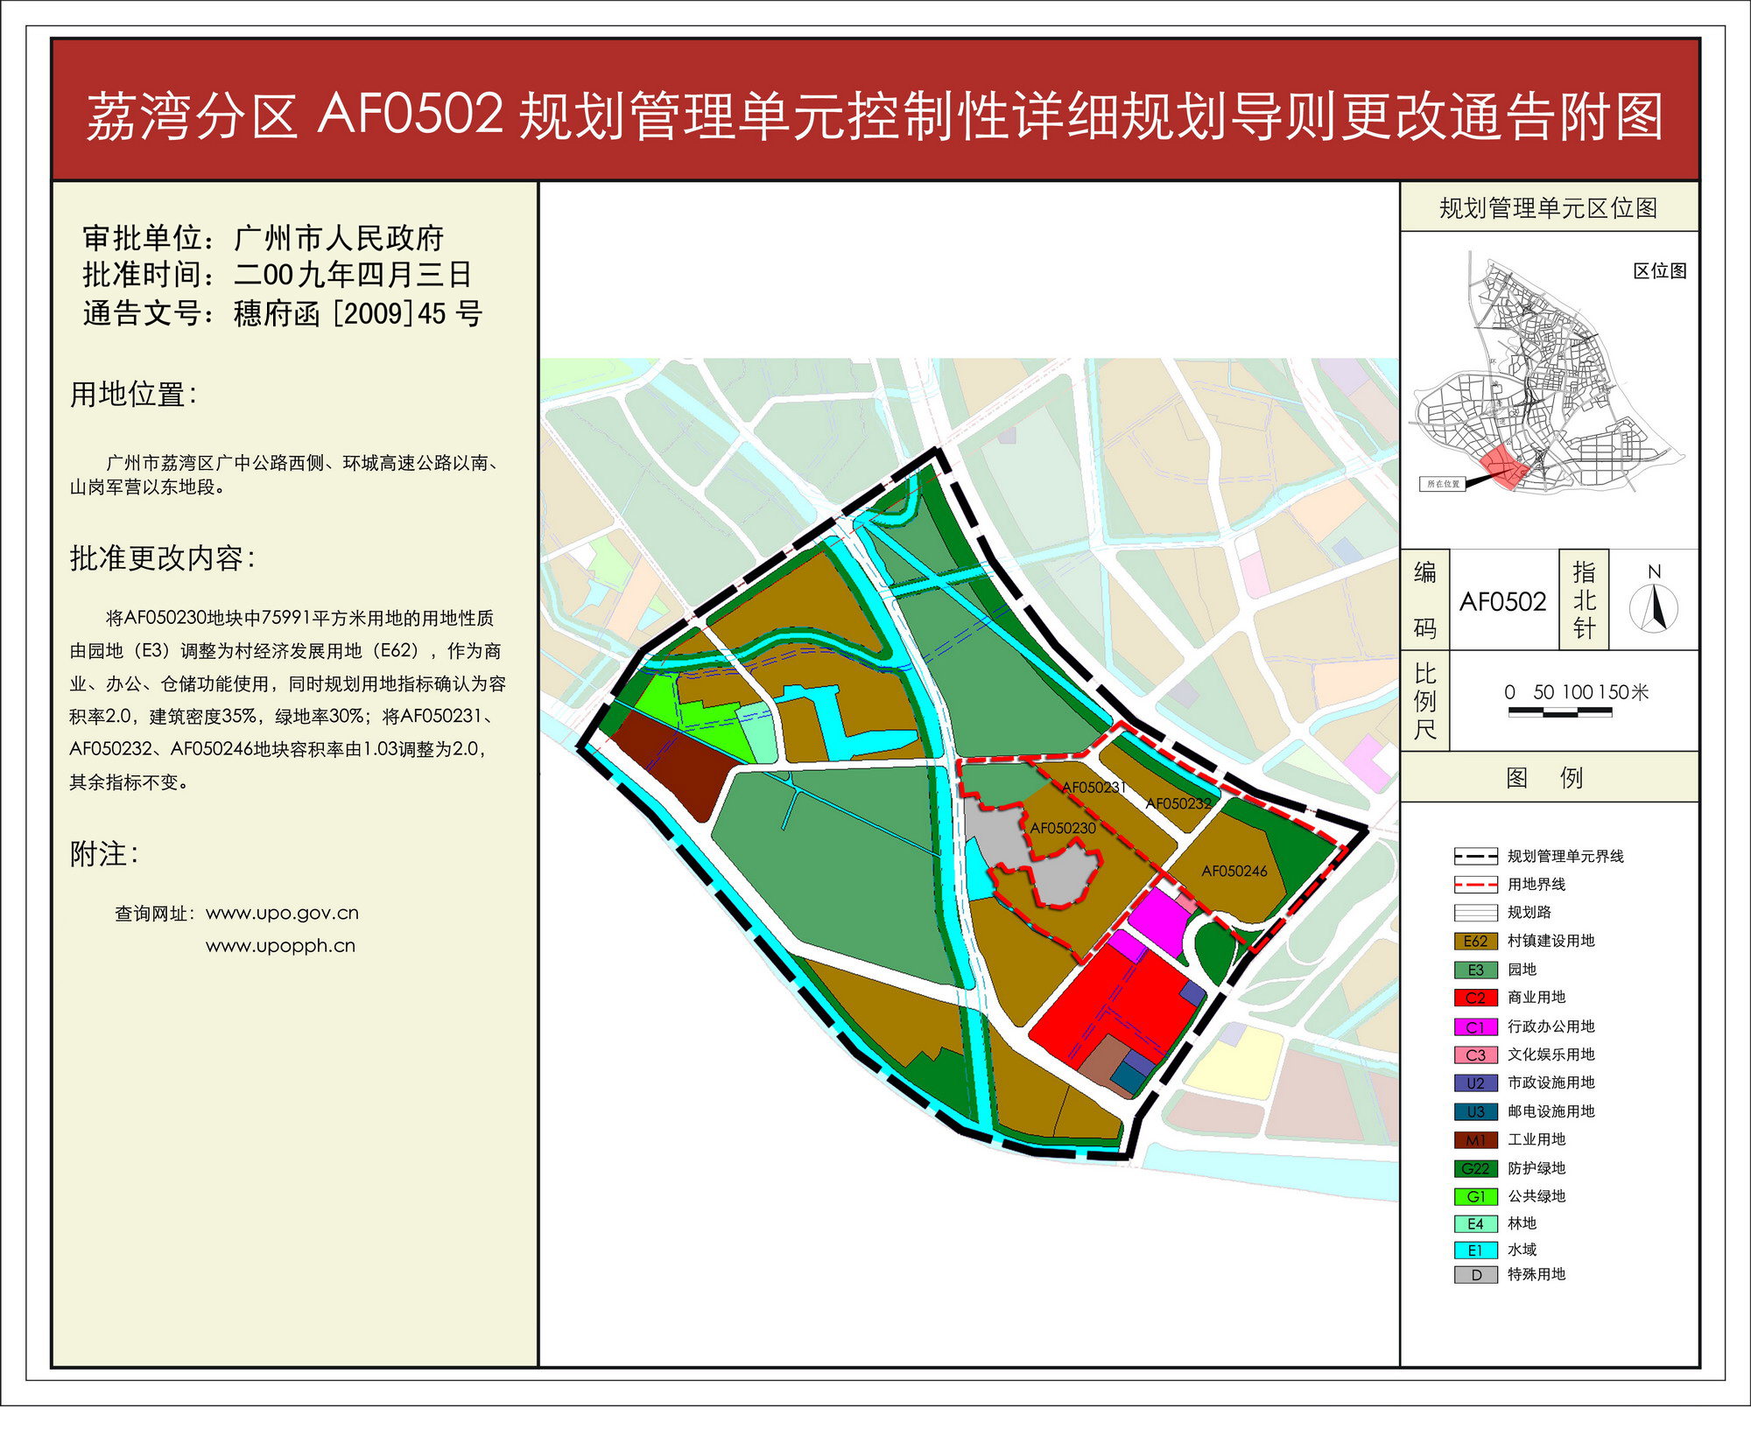Click the AF050246 parcel label on map
The image size is (1751, 1429).
(1234, 871)
